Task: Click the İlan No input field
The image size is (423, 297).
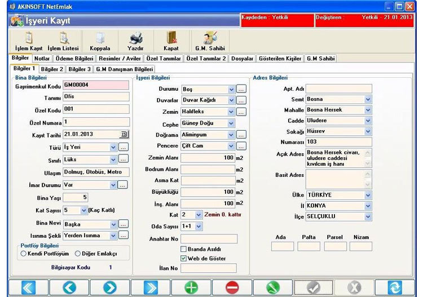Action: pos(209,268)
